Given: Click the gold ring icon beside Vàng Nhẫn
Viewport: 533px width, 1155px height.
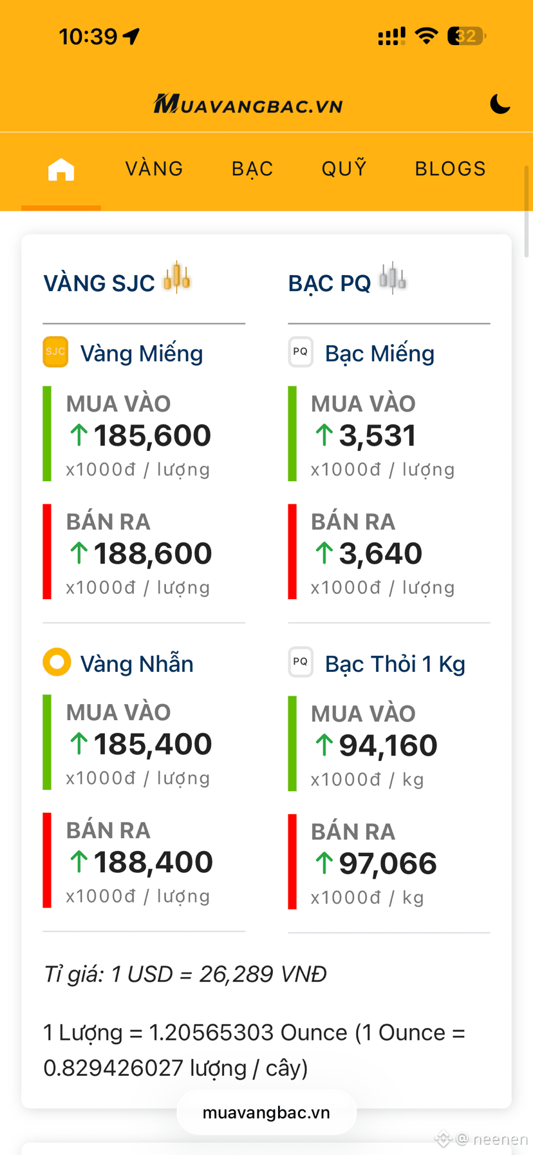Looking at the screenshot, I should coord(57,662).
